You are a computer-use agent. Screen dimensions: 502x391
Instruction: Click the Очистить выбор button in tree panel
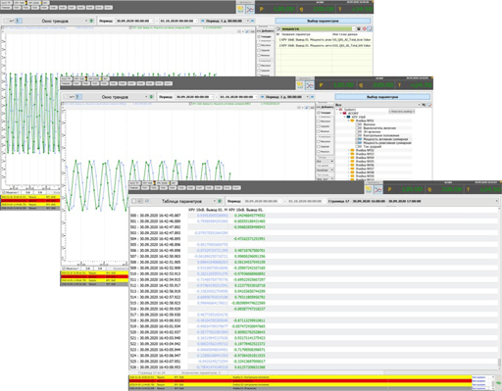pyautogui.click(x=402, y=112)
